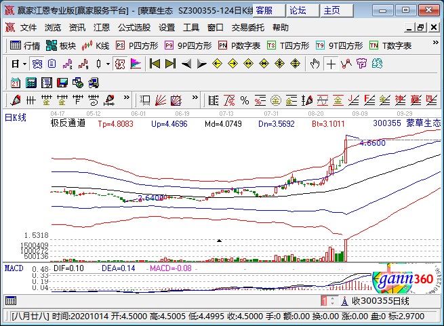Viewport: 444px width, 326px height.
Task: Click the yellow diamond right-arrow icon
Action: point(233,64)
